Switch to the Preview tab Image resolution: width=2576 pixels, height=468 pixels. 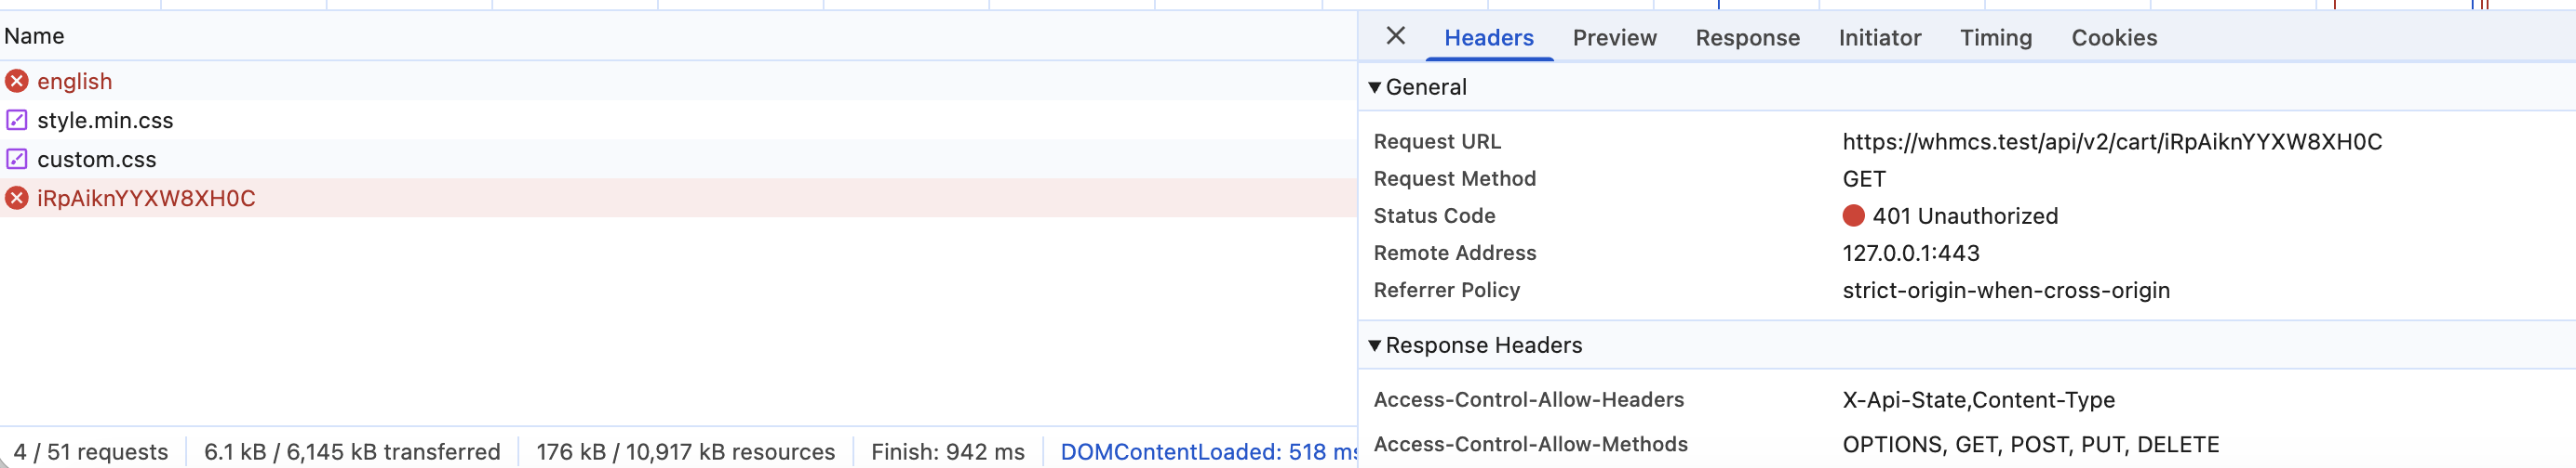pos(1614,38)
